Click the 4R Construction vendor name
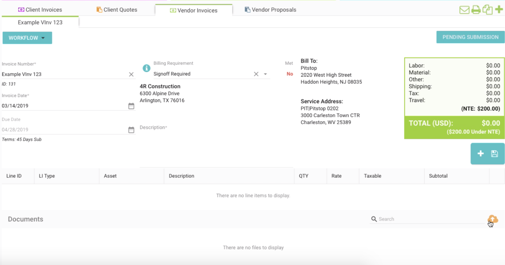Viewport: 505px width, 265px height. (x=160, y=86)
